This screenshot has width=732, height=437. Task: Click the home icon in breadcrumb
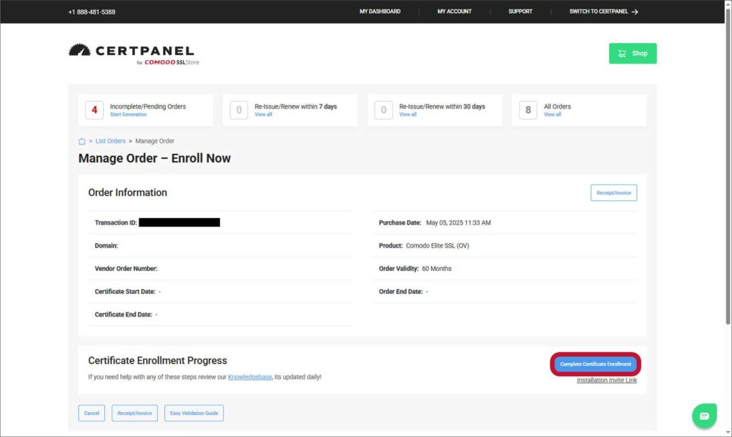81,141
